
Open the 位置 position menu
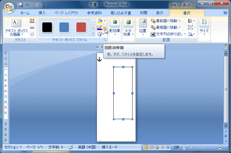pos(143,27)
